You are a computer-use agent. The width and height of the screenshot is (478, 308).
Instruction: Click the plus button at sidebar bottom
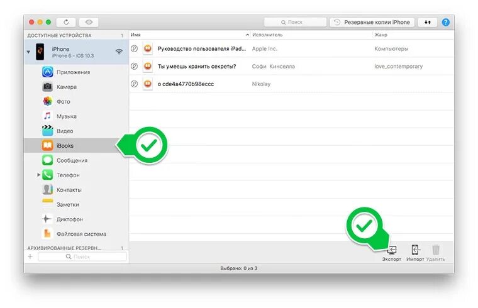pos(30,256)
